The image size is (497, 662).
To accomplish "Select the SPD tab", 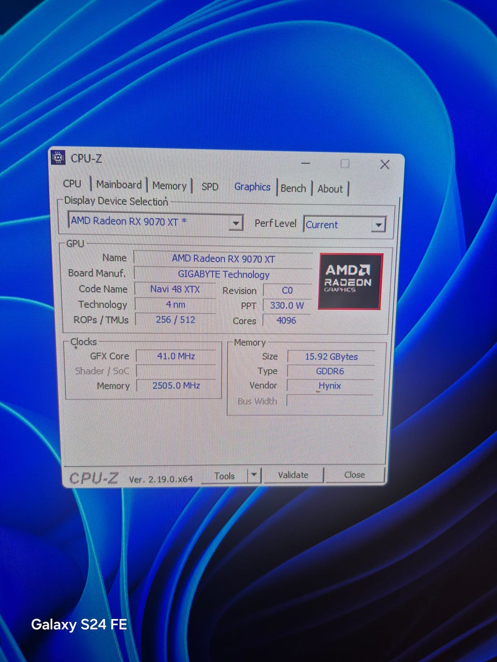I will pyautogui.click(x=210, y=187).
